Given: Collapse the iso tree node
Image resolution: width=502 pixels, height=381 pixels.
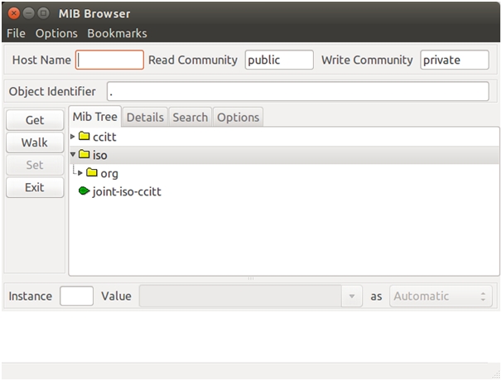Looking at the screenshot, I should click(x=73, y=154).
